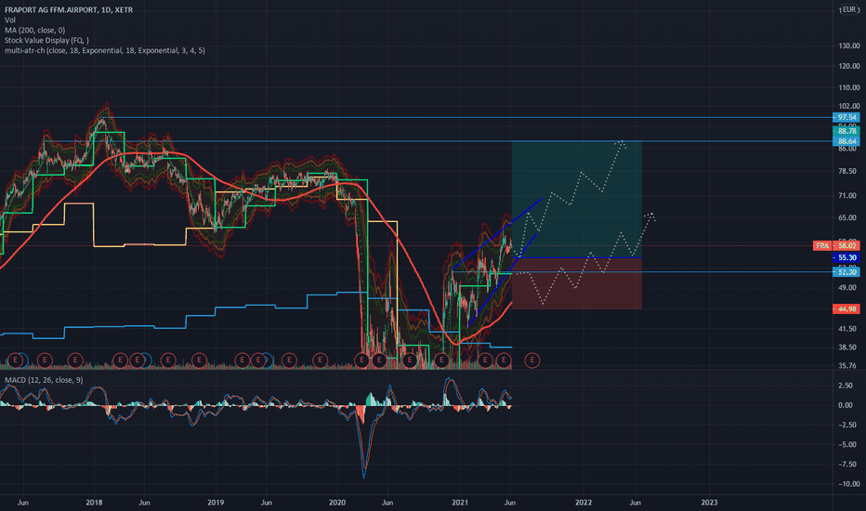Screen dimensions: 866x511
Task: Select the red stop-loss zone of the long position
Action: click(x=577, y=283)
